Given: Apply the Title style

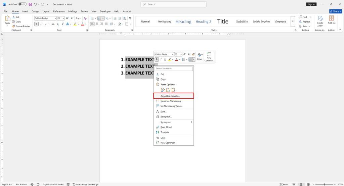Looking at the screenshot, I should click(223, 21).
